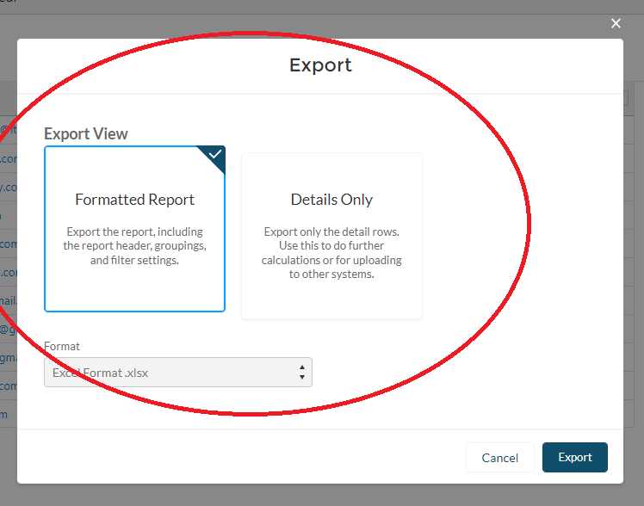Click the 'Export' dialog title

pyautogui.click(x=320, y=65)
